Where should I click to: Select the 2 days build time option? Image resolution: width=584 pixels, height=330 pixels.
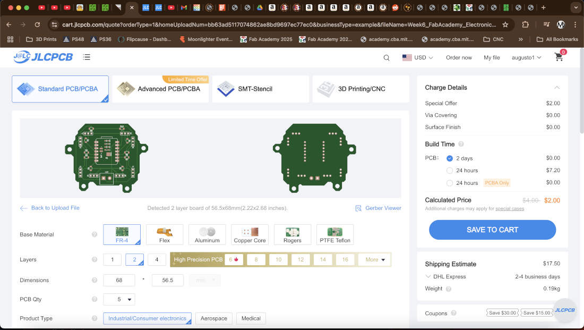point(450,158)
